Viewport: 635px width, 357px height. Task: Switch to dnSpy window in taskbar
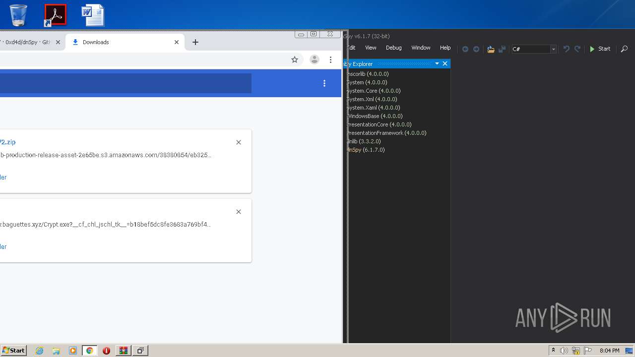140,351
